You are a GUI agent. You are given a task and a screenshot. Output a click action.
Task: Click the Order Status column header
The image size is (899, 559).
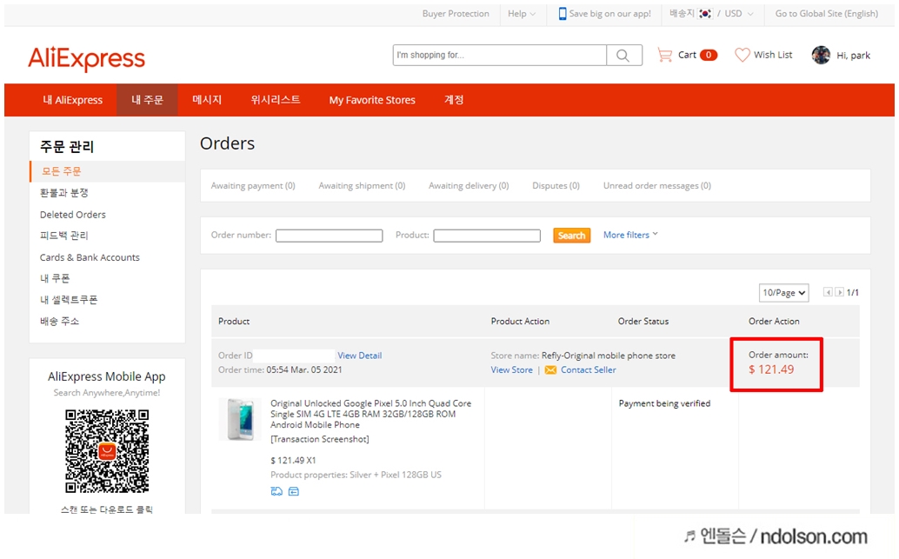pyautogui.click(x=643, y=322)
